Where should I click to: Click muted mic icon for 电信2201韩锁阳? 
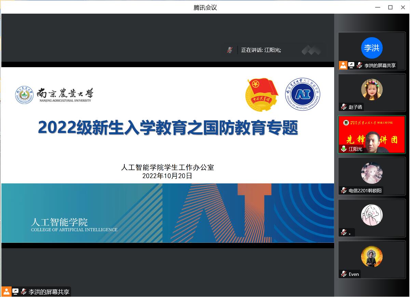click(x=344, y=191)
